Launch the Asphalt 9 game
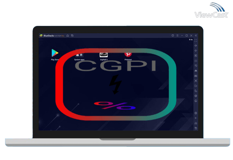The image size is (233, 160). click(x=104, y=55)
